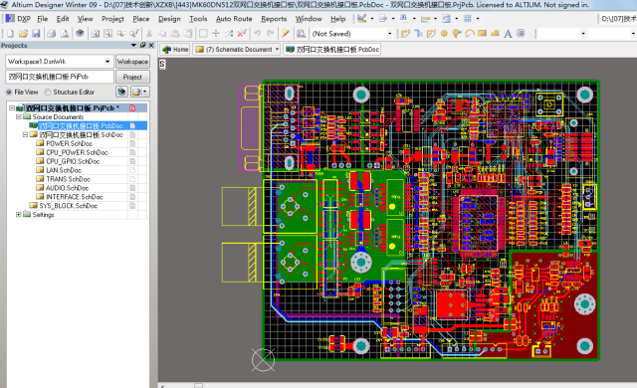The width and height of the screenshot is (637, 388).
Task: Click the Cross Probe pencil icon
Action: pyautogui.click(x=286, y=34)
